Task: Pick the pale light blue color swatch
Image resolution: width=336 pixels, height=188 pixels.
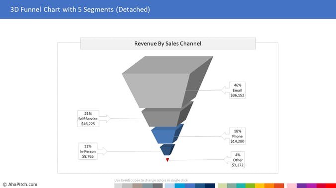Action: point(169,186)
